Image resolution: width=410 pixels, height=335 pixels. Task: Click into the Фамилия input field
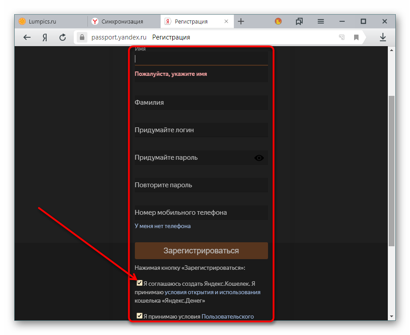[x=201, y=102]
